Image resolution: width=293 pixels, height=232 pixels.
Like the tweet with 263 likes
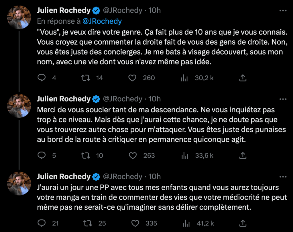point(132,155)
